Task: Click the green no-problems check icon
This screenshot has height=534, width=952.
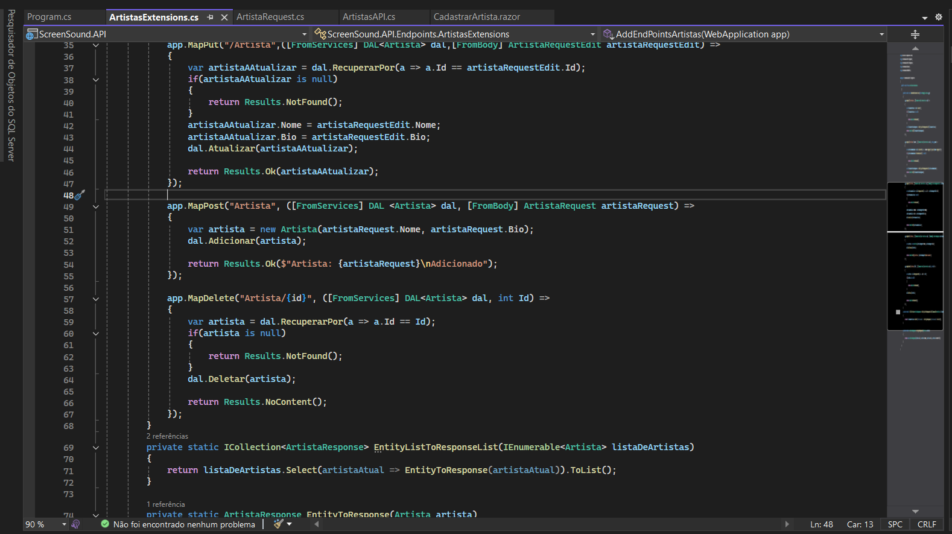Action: 105,524
